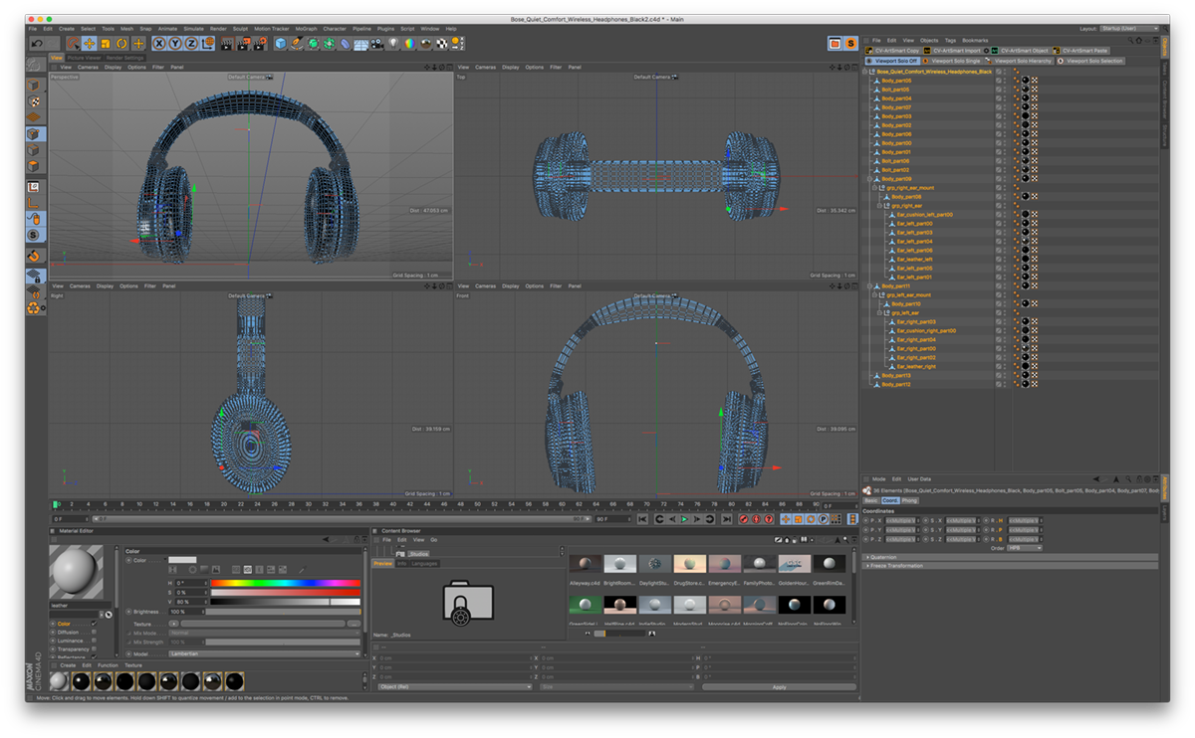Click the Hue rainbow slider

[285, 583]
